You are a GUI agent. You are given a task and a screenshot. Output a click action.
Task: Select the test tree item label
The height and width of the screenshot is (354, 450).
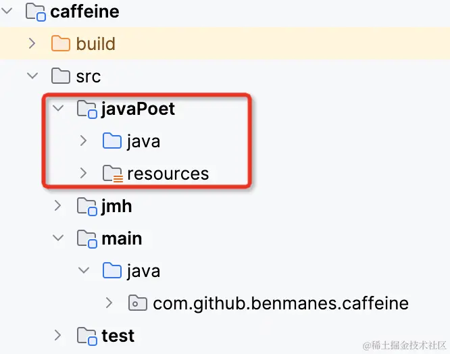point(118,336)
